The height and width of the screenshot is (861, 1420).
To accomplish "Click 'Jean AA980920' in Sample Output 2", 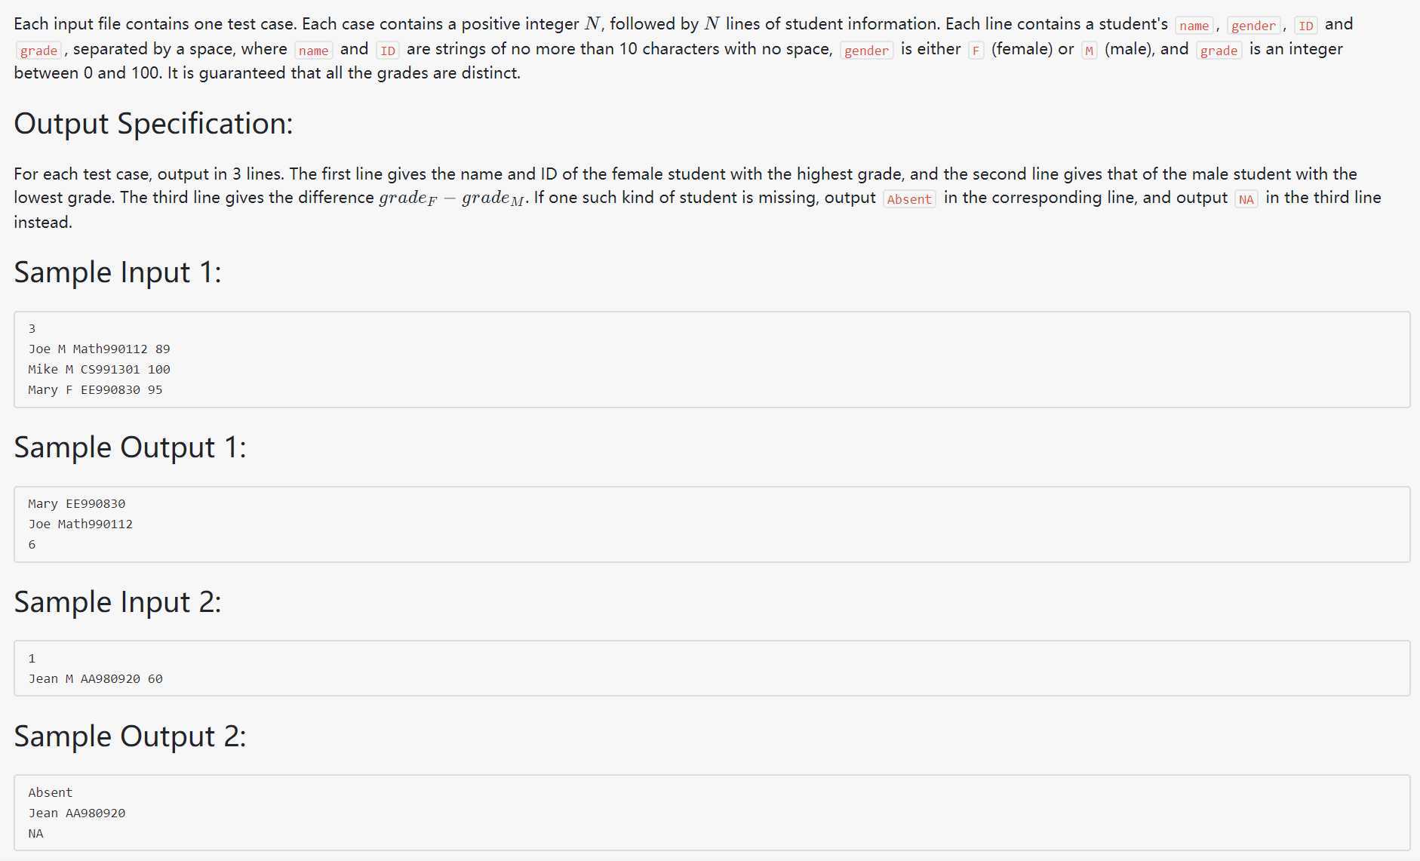I will (77, 813).
